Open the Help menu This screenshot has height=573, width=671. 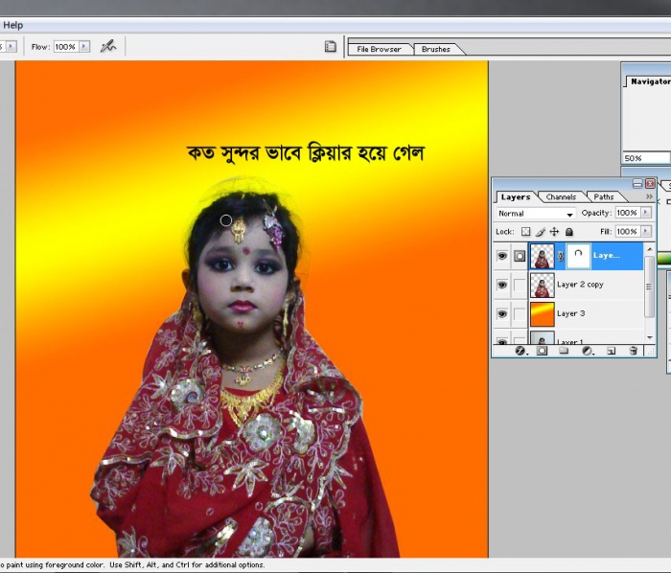[x=12, y=25]
